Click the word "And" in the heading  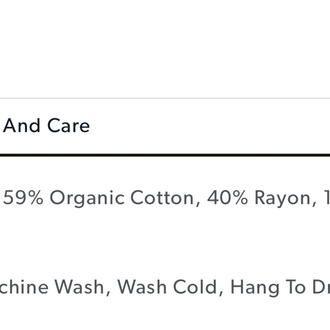point(21,126)
